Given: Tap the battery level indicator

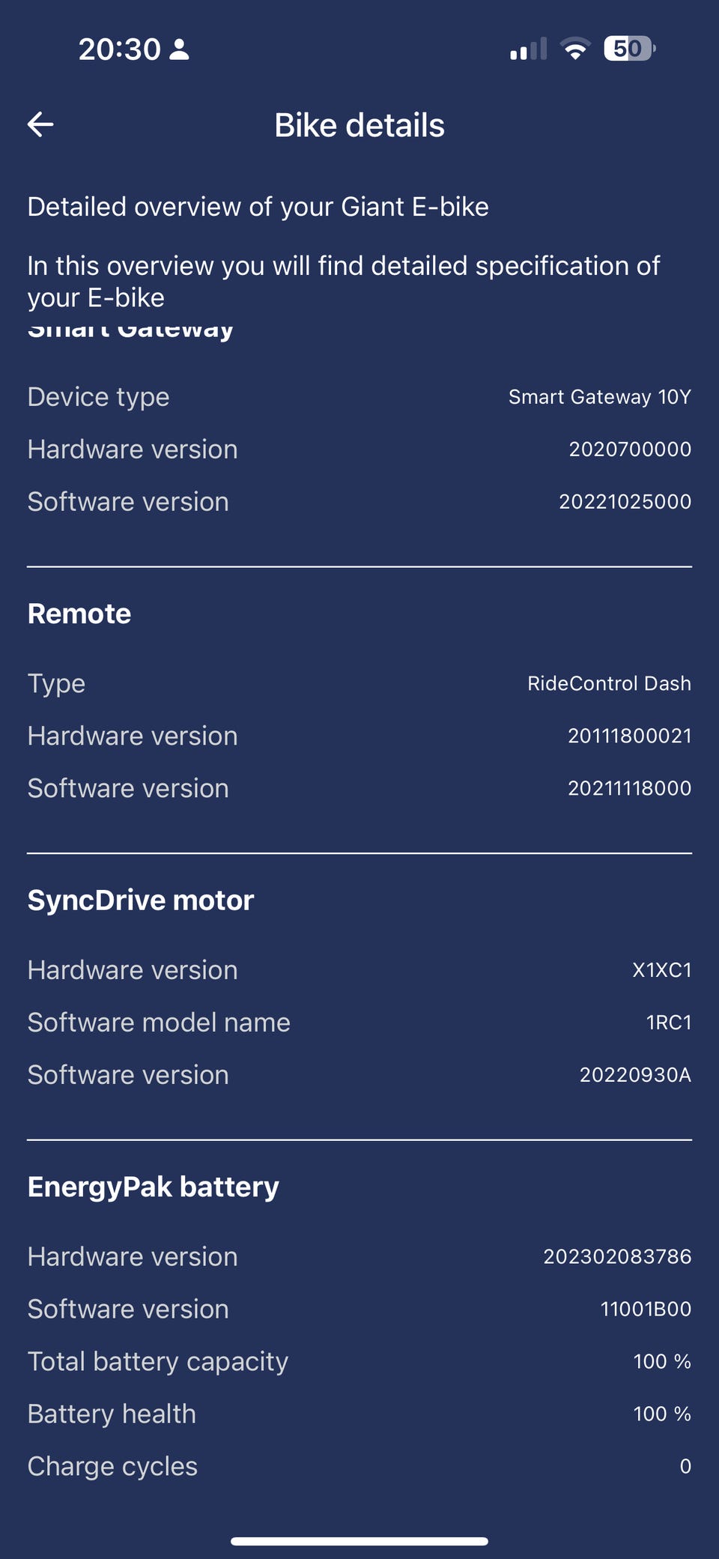Looking at the screenshot, I should [629, 49].
